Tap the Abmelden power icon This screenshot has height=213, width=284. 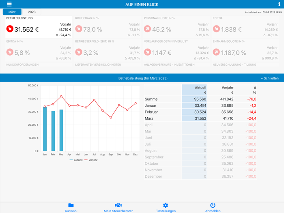(x=213, y=205)
